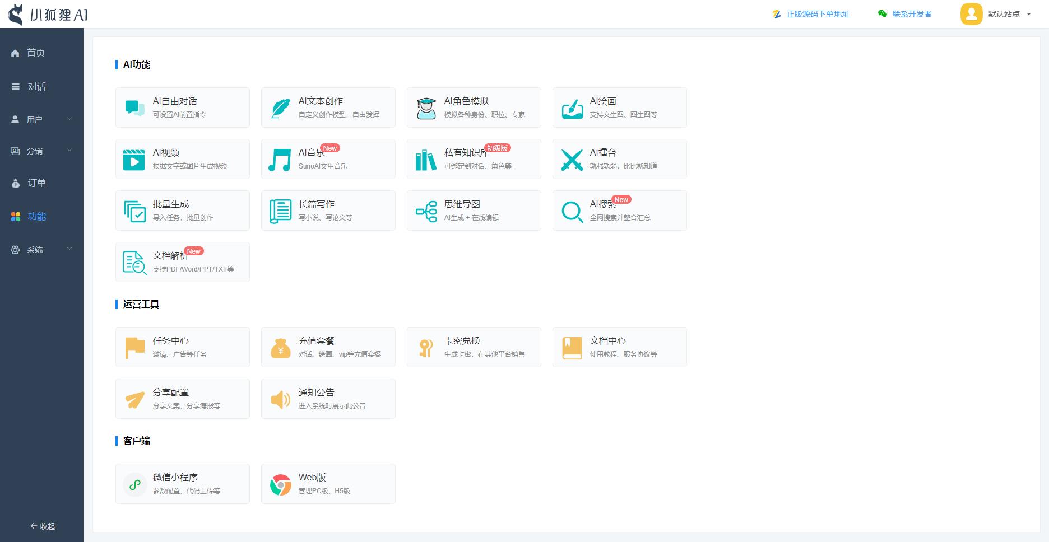Open the 私有知识库 knowledge base

click(x=474, y=158)
